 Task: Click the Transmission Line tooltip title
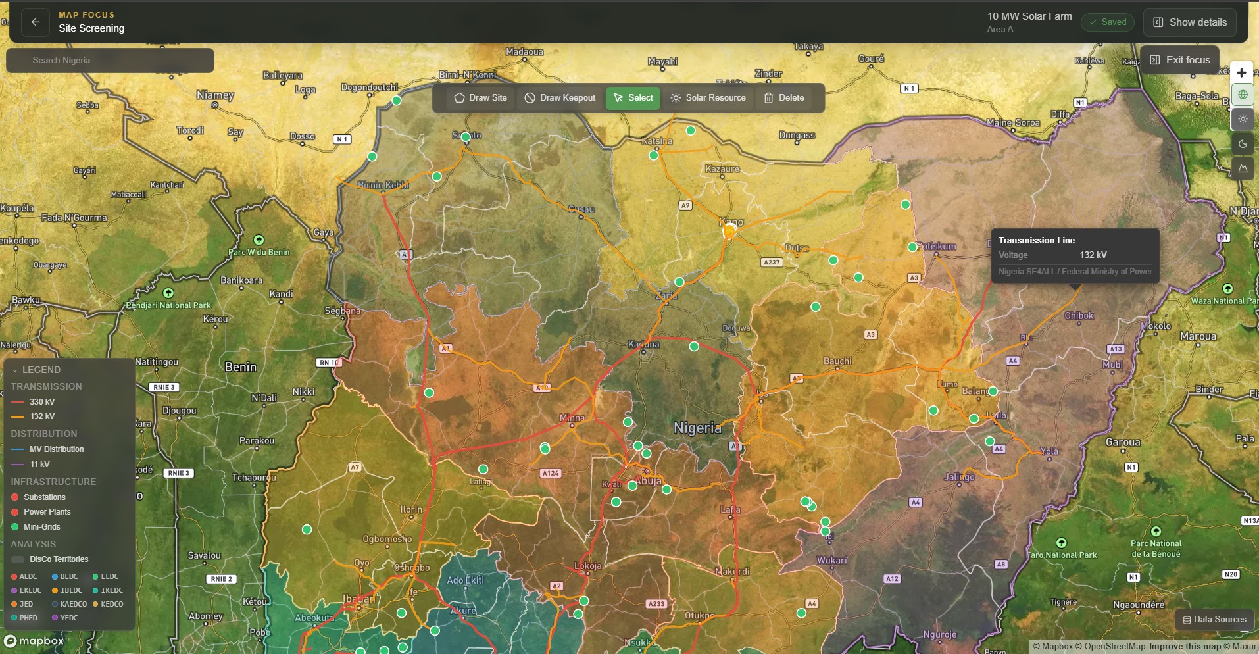pyautogui.click(x=1037, y=240)
